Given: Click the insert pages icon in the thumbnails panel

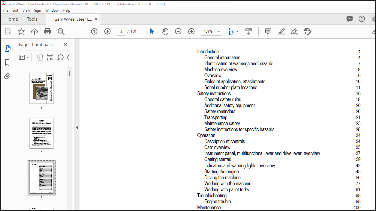Looking at the screenshot, I should point(50,57).
